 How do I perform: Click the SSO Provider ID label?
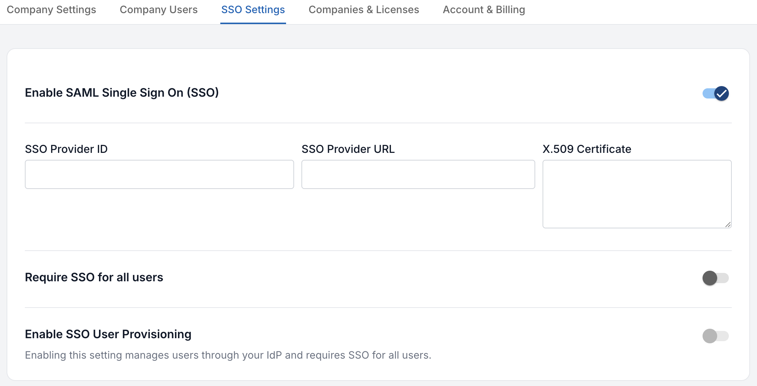[66, 149]
